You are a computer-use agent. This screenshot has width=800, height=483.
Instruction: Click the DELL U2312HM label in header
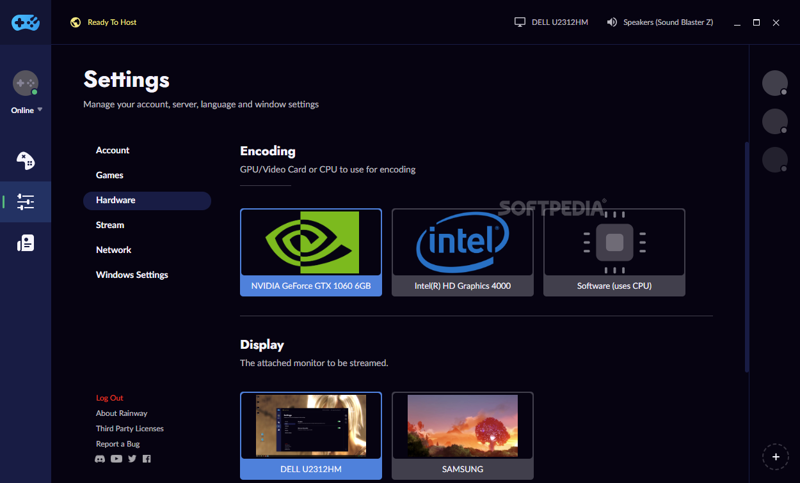(560, 22)
